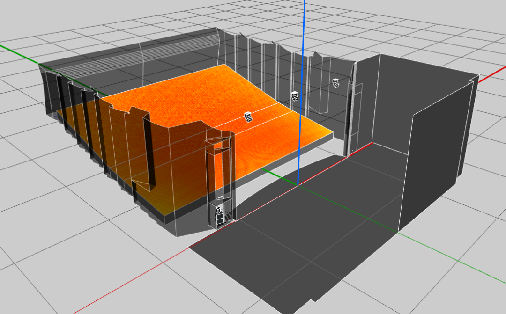
Task: Click the blue vertical Z axis line
Action: click(x=301, y=93)
